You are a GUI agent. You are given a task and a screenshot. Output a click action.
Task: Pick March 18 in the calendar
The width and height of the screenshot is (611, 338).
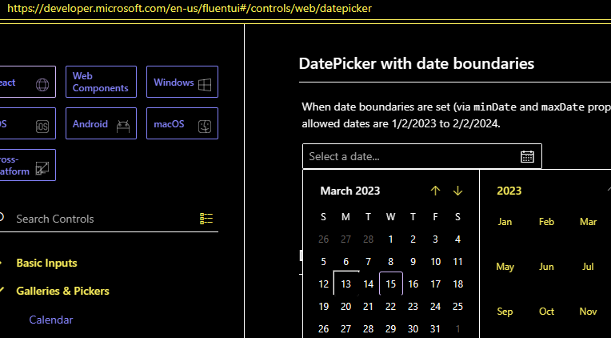458,284
